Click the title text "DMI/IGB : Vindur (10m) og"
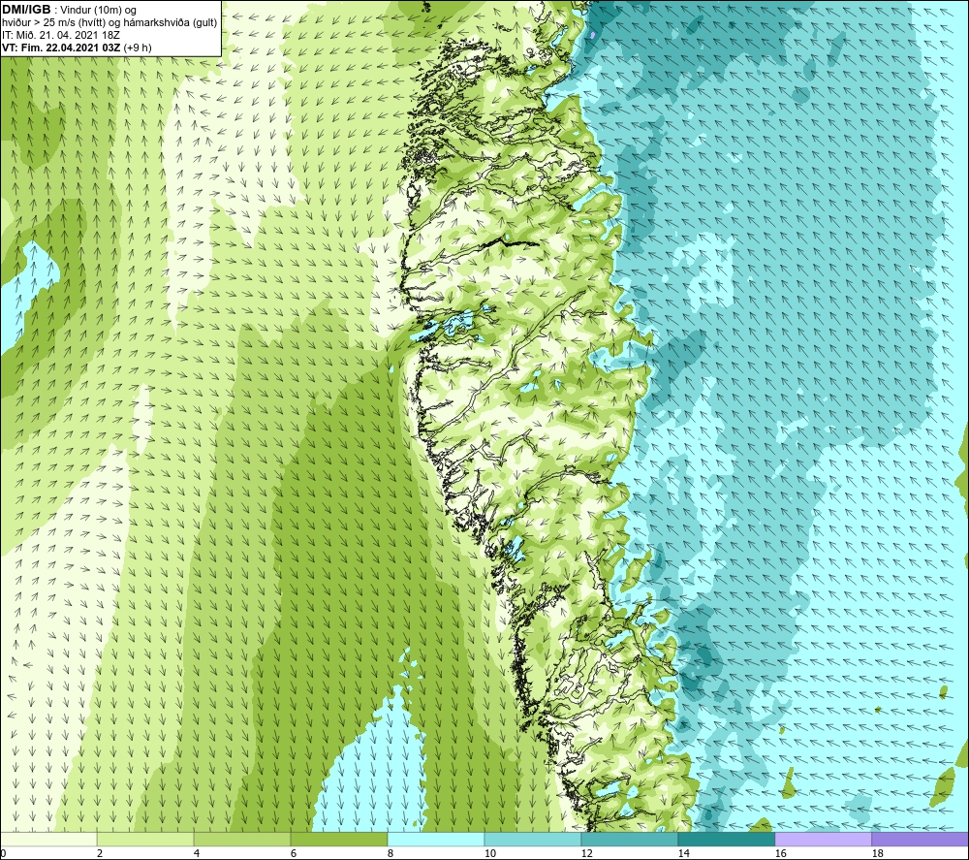The width and height of the screenshot is (969, 860). [x=69, y=10]
